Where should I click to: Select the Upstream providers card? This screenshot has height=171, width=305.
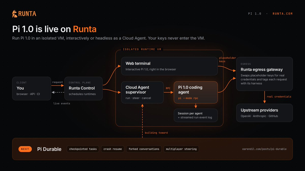coord(265,113)
